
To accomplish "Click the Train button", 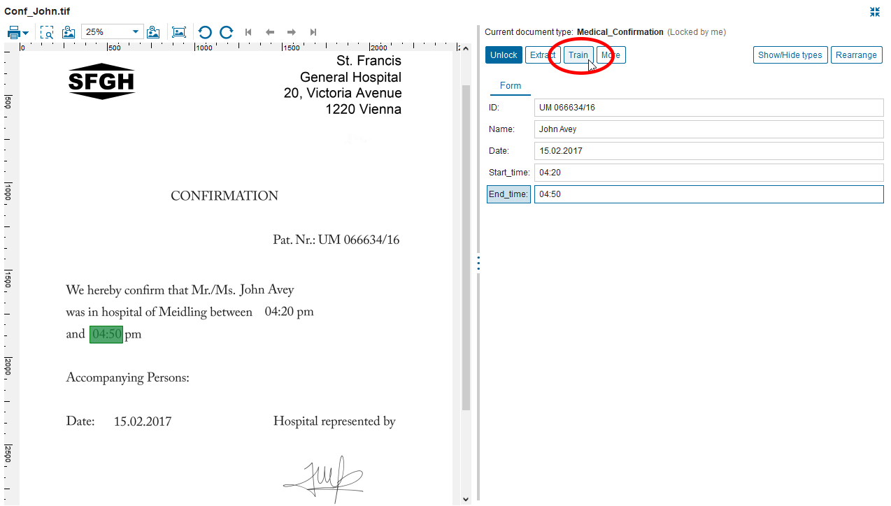I will pos(578,55).
